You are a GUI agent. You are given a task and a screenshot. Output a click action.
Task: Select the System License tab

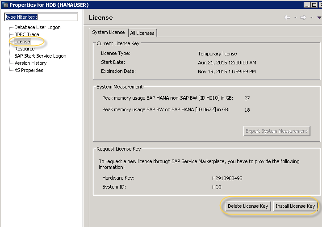point(109,33)
